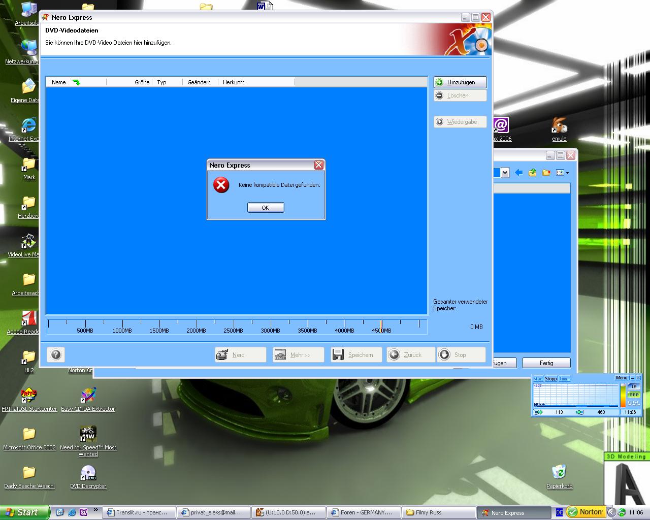Click the up-one-level folder icon in file dialog

point(533,173)
